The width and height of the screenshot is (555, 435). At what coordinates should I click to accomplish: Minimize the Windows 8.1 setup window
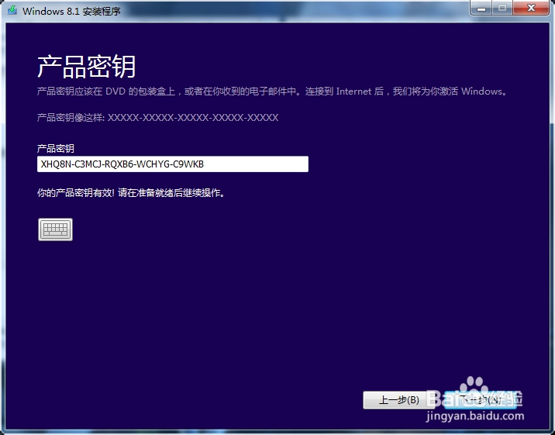click(481, 8)
